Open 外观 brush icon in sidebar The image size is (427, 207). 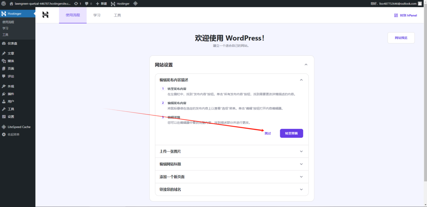pos(4,86)
